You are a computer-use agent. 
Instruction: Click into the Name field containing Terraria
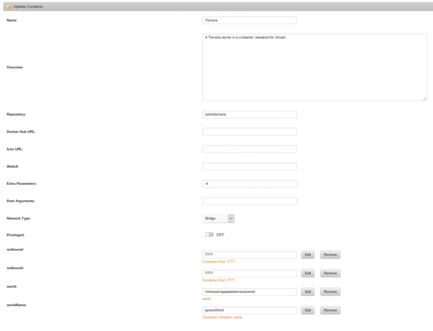(x=249, y=20)
